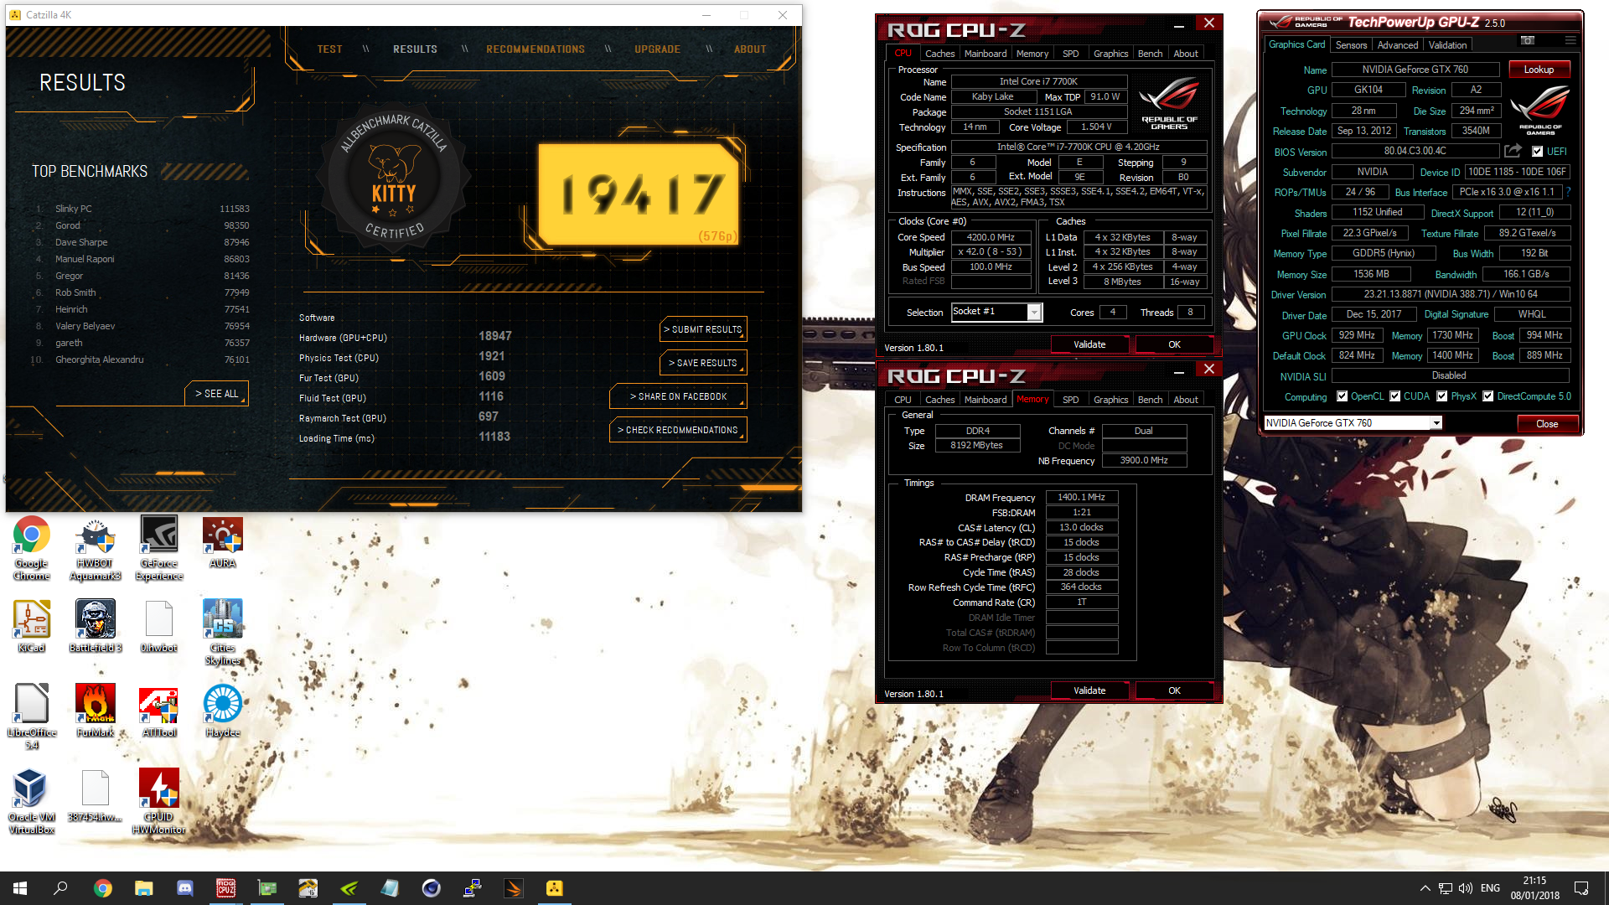Open the GPU-Z hamburger menu
1609x905 pixels.
click(x=1570, y=40)
